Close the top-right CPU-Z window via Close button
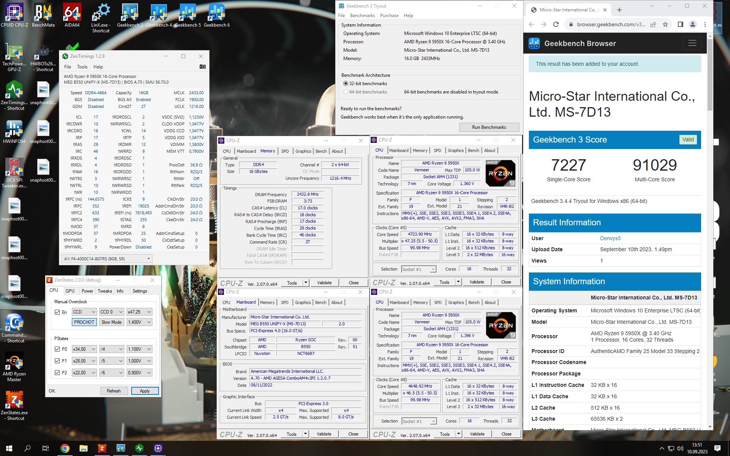The width and height of the screenshot is (730, 456). tap(506, 282)
